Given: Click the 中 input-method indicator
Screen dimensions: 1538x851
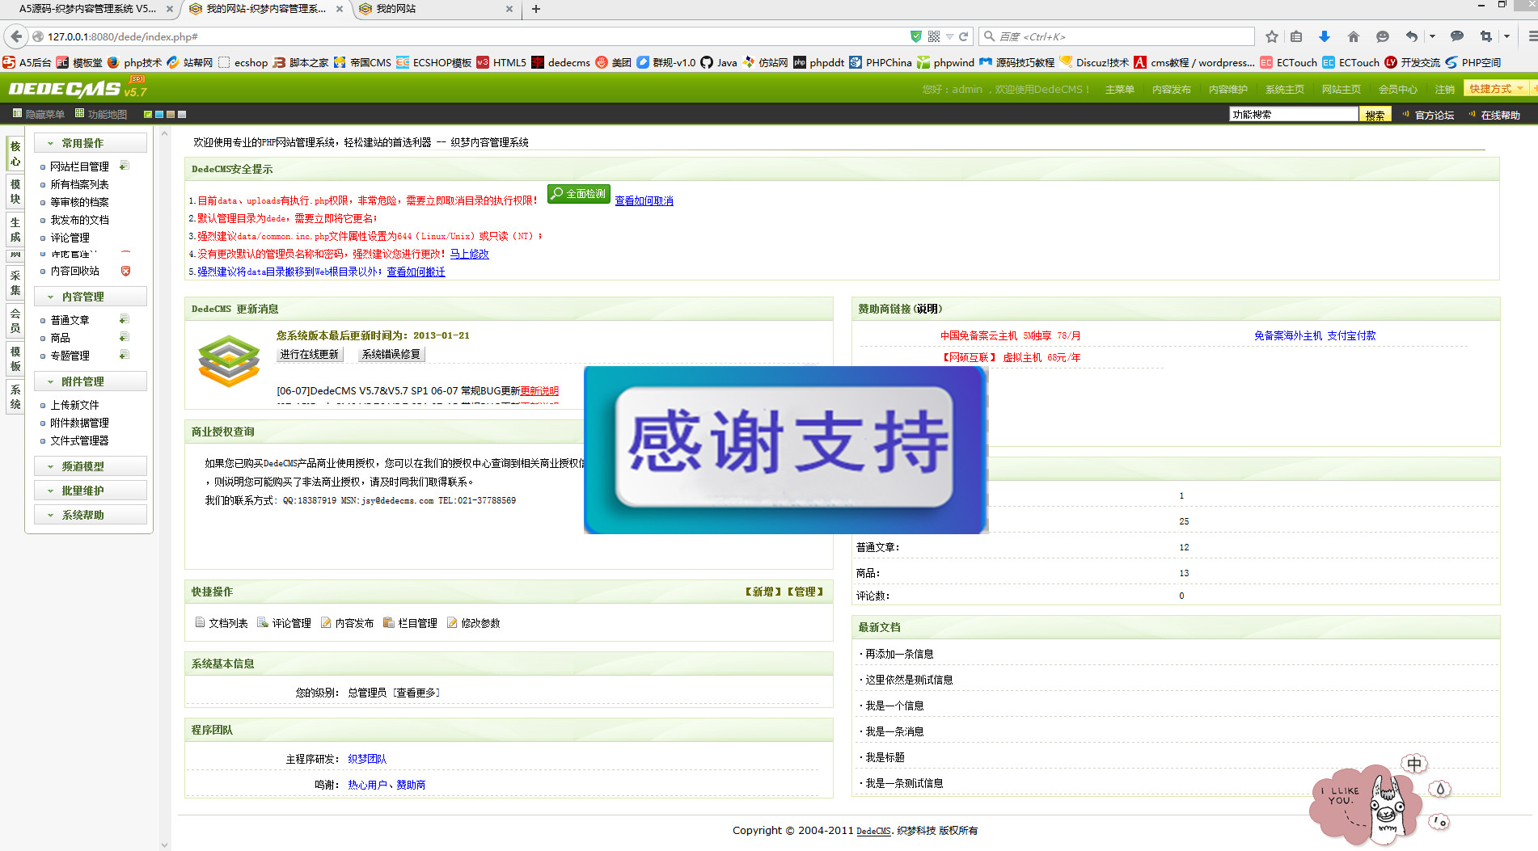Looking at the screenshot, I should tap(1414, 764).
